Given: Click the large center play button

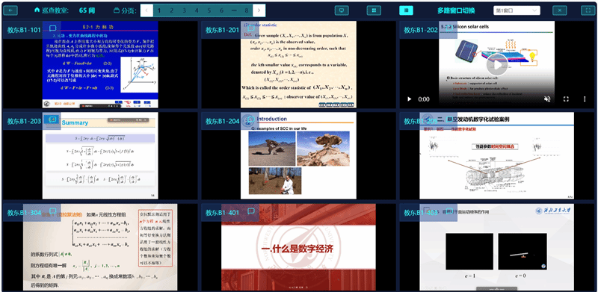Looking at the screenshot, I should point(497,64).
